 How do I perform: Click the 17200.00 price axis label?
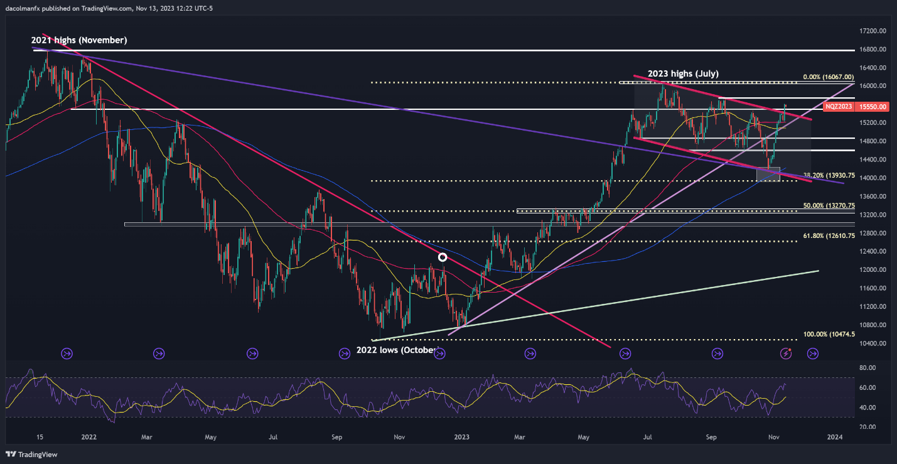[x=873, y=31]
